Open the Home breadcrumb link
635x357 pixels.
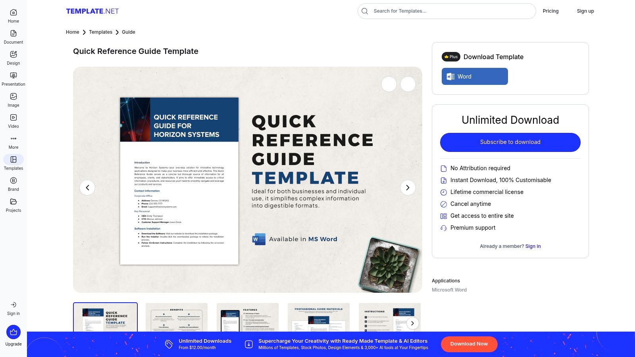tap(72, 32)
